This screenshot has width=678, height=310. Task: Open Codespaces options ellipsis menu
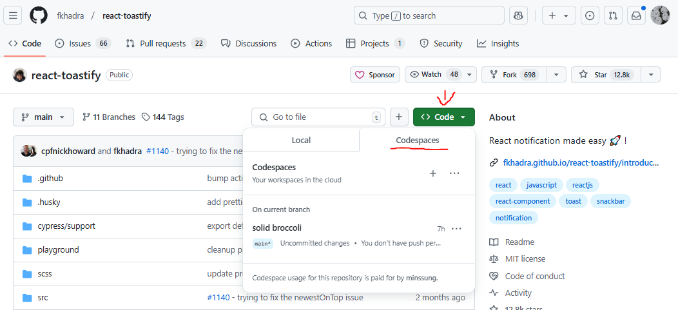[x=454, y=173]
